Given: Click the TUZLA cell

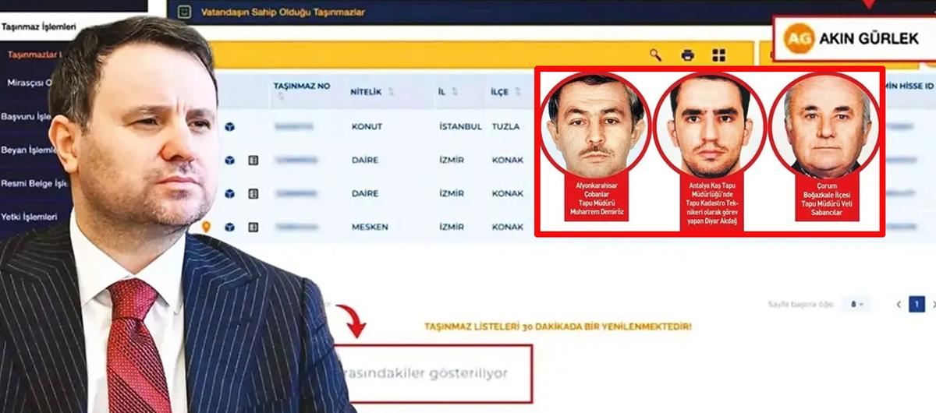Looking at the screenshot, I should pos(505,127).
